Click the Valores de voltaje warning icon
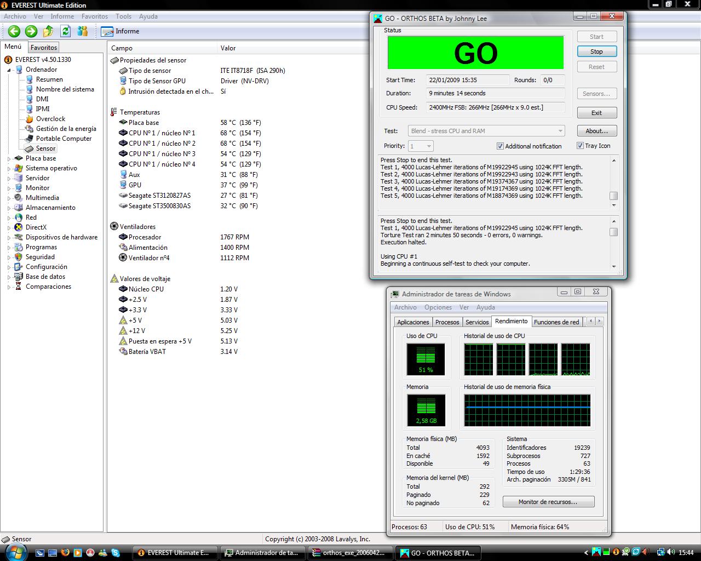The height and width of the screenshot is (561, 701). [x=114, y=278]
